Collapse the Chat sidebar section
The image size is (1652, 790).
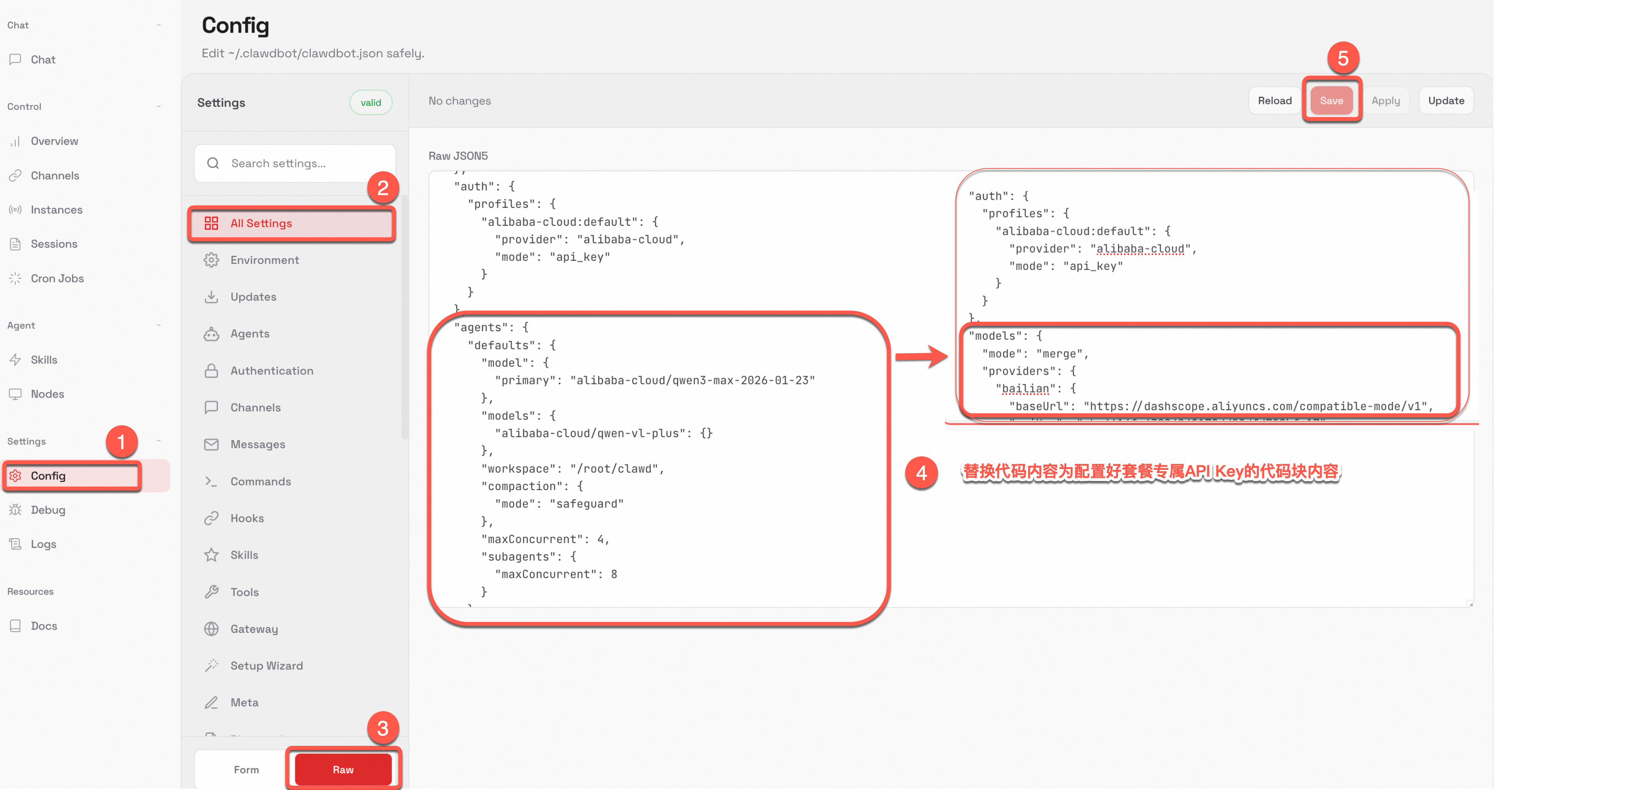(159, 25)
